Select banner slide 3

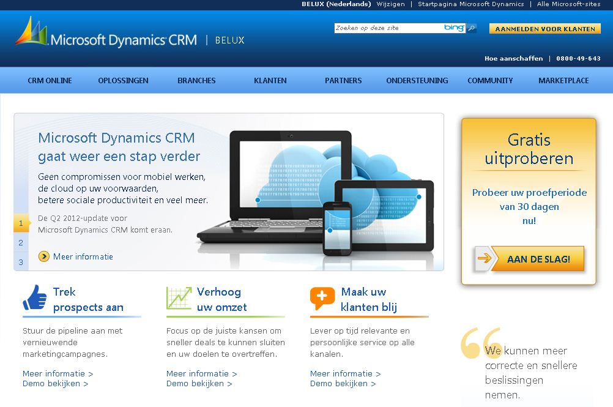(x=21, y=262)
